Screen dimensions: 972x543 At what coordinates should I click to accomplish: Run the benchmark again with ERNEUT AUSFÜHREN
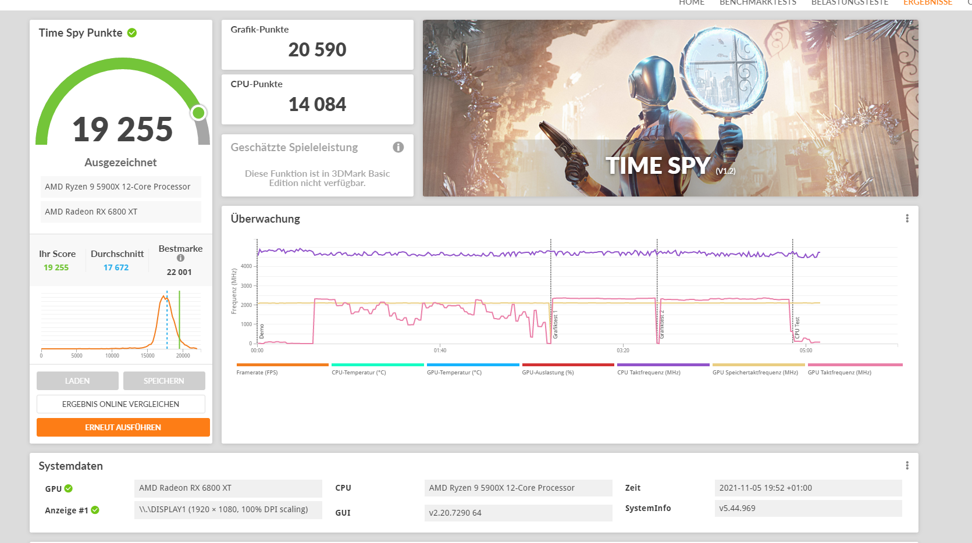pyautogui.click(x=123, y=427)
